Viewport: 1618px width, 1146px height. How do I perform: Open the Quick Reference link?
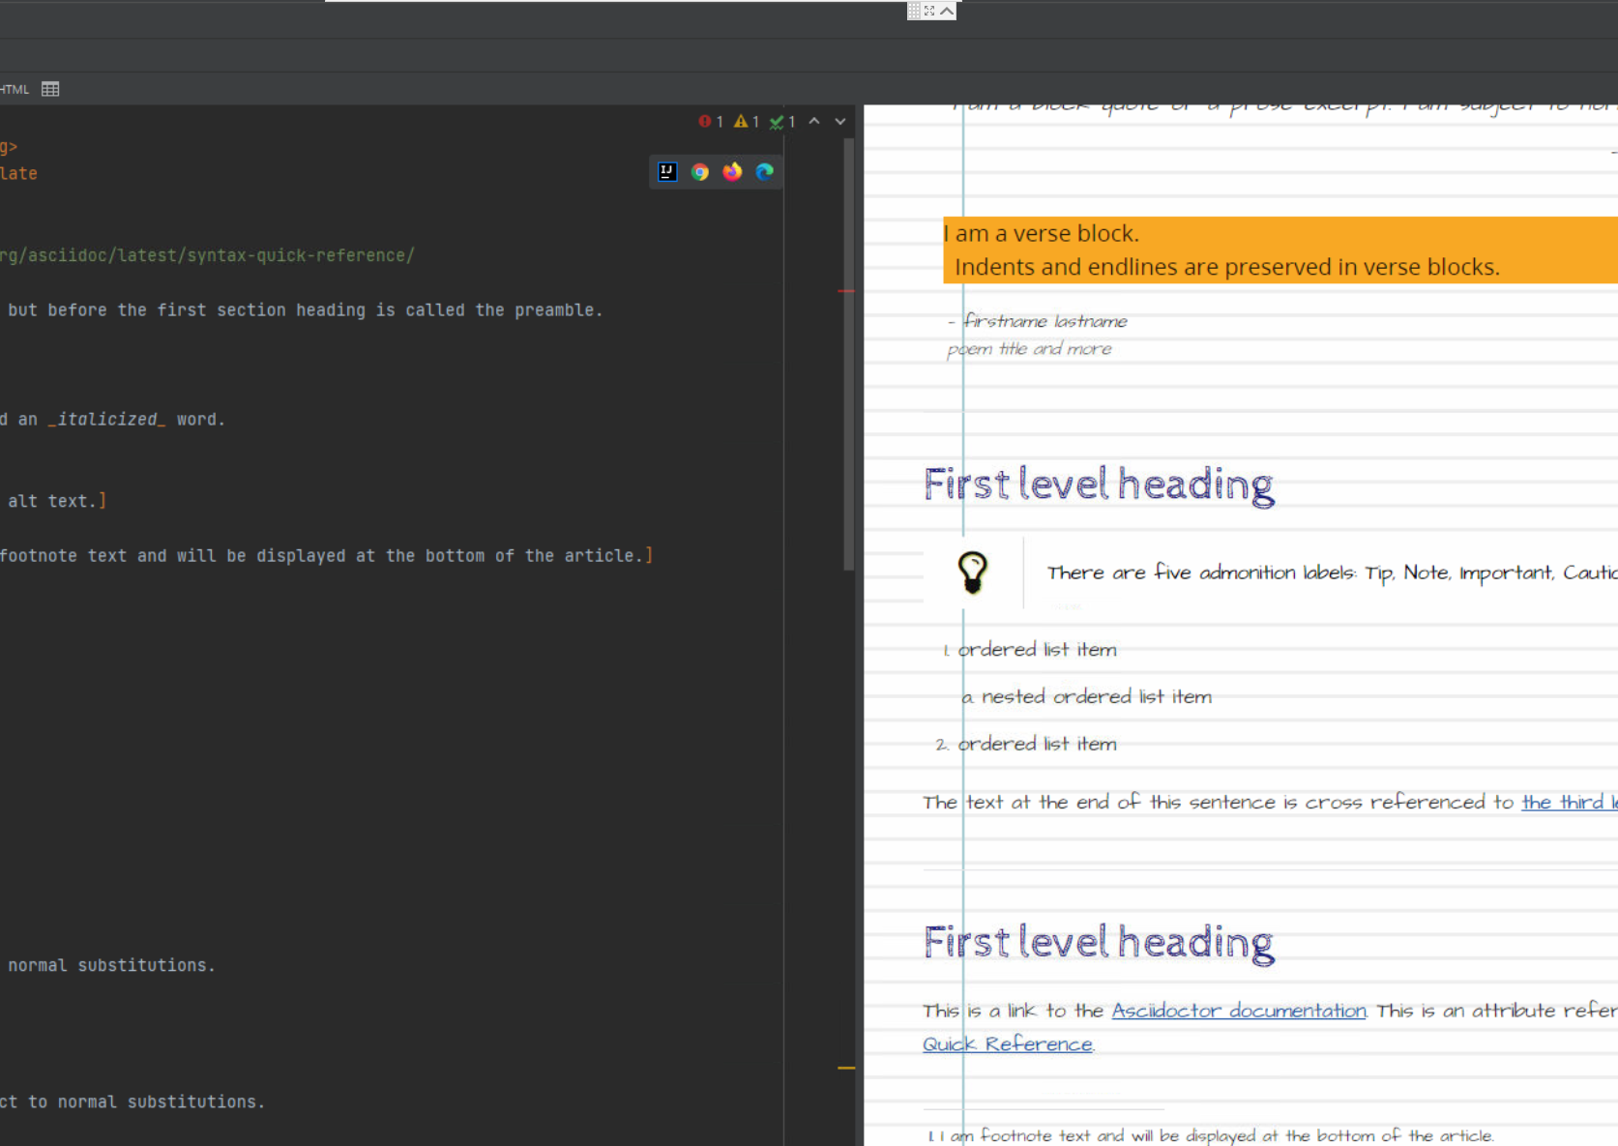tap(1007, 1043)
